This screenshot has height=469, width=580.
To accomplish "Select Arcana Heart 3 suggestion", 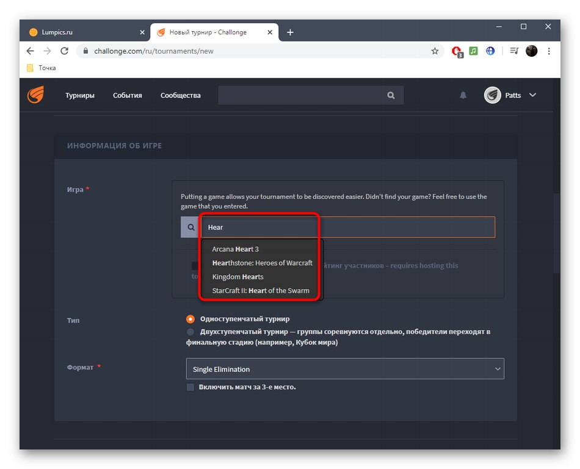I will tap(262, 249).
